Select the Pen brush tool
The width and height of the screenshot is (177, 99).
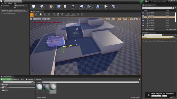[x=45, y=15]
